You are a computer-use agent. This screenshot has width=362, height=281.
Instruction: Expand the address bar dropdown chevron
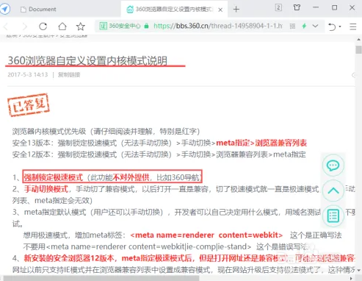pyautogui.click(x=315, y=26)
